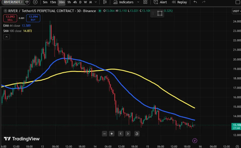
Task: Click the green market status dot
Action: pyautogui.click(x=100, y=11)
